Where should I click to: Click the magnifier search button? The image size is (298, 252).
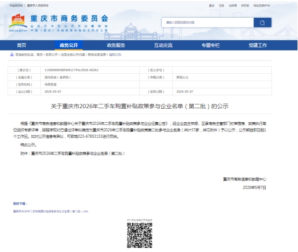[262, 23]
